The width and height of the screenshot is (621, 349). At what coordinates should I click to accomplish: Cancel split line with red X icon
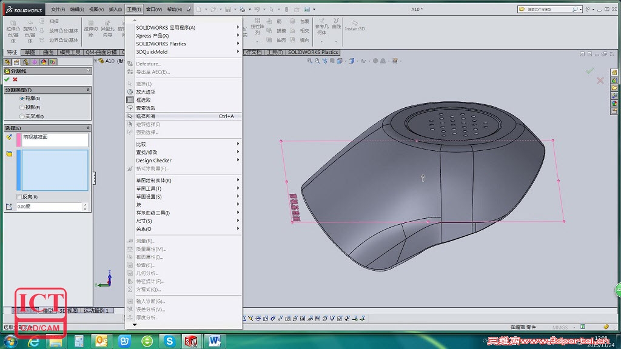pos(15,79)
